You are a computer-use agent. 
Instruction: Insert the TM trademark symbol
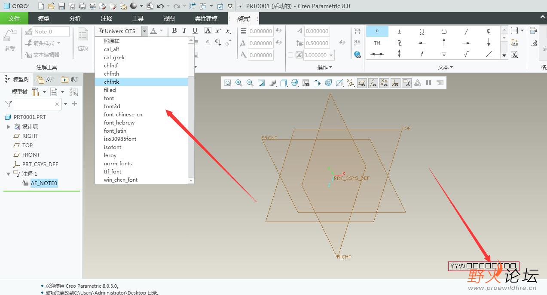tap(377, 43)
